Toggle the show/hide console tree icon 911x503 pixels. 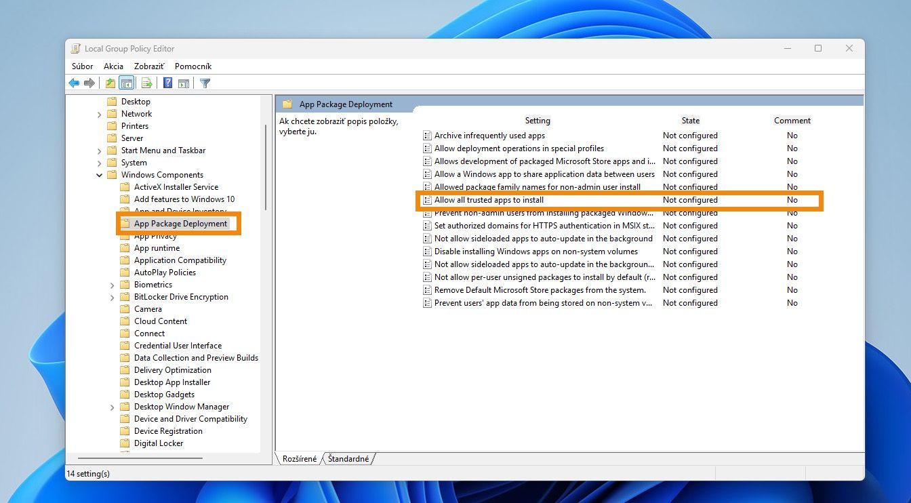(x=125, y=83)
